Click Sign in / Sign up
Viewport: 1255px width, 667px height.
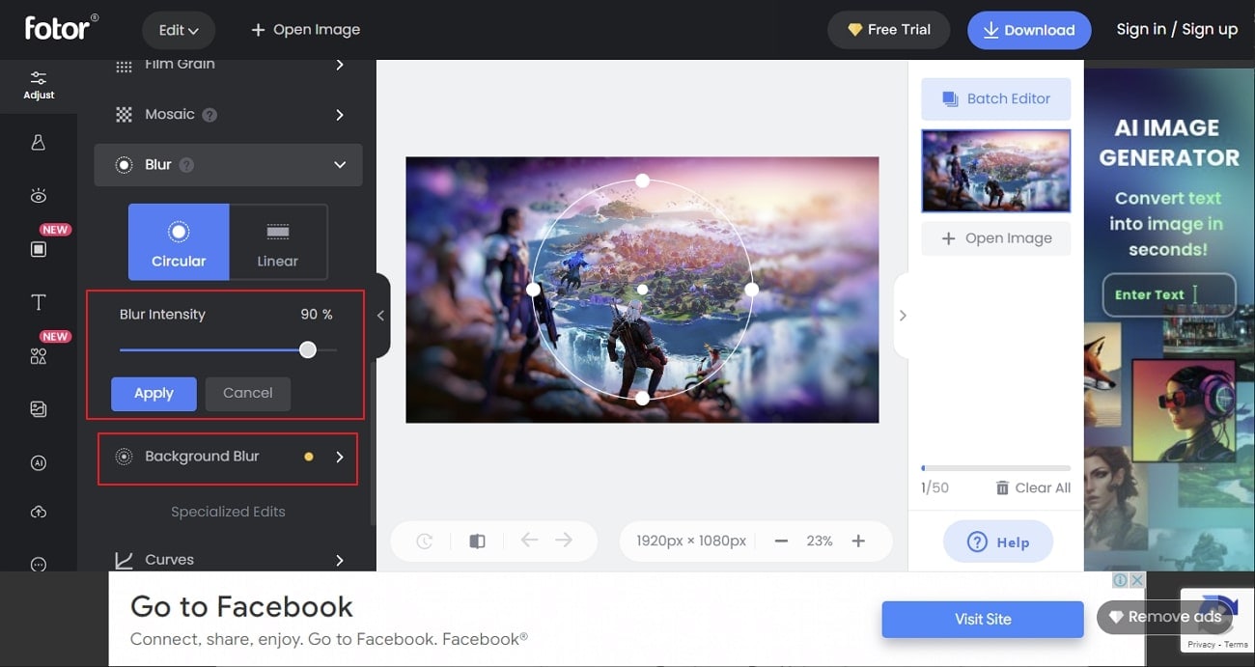(x=1177, y=29)
